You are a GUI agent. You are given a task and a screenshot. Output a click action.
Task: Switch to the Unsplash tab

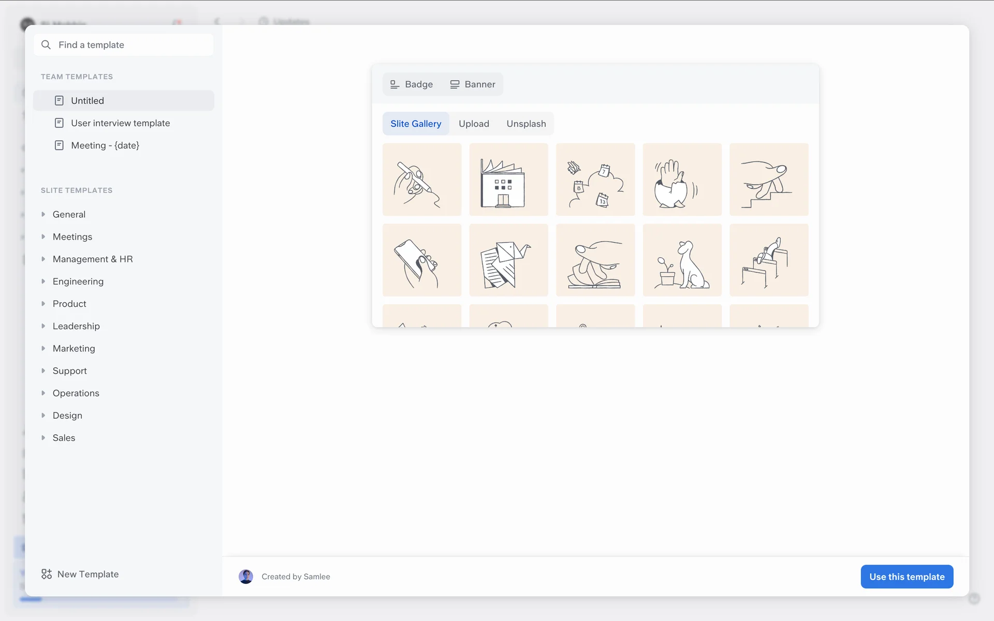tap(526, 124)
